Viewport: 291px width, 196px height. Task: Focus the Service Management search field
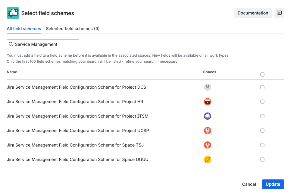click(43, 44)
